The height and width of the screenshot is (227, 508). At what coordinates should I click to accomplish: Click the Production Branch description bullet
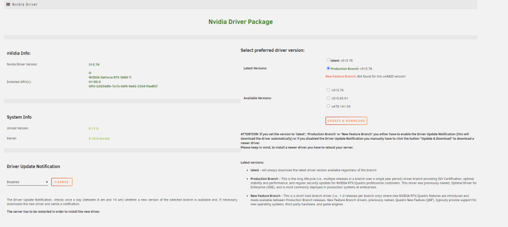click(364, 183)
